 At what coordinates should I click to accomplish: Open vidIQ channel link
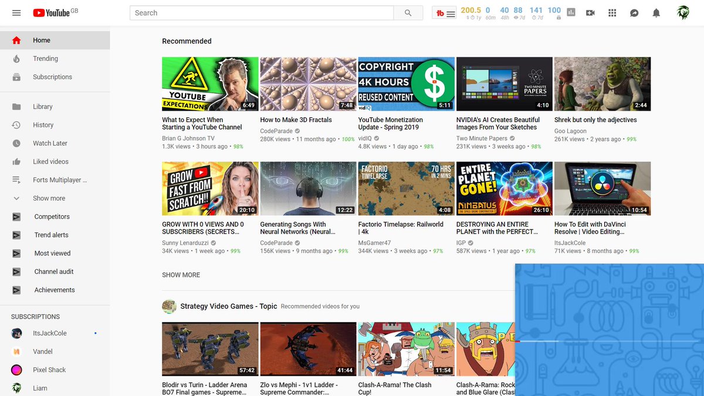pos(365,139)
